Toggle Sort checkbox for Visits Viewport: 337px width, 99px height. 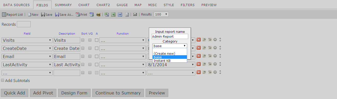[83, 40]
